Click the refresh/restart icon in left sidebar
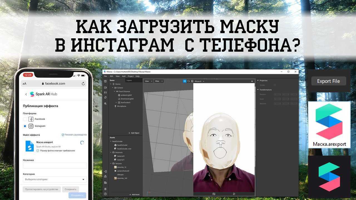356x200 pixels. click(105, 97)
